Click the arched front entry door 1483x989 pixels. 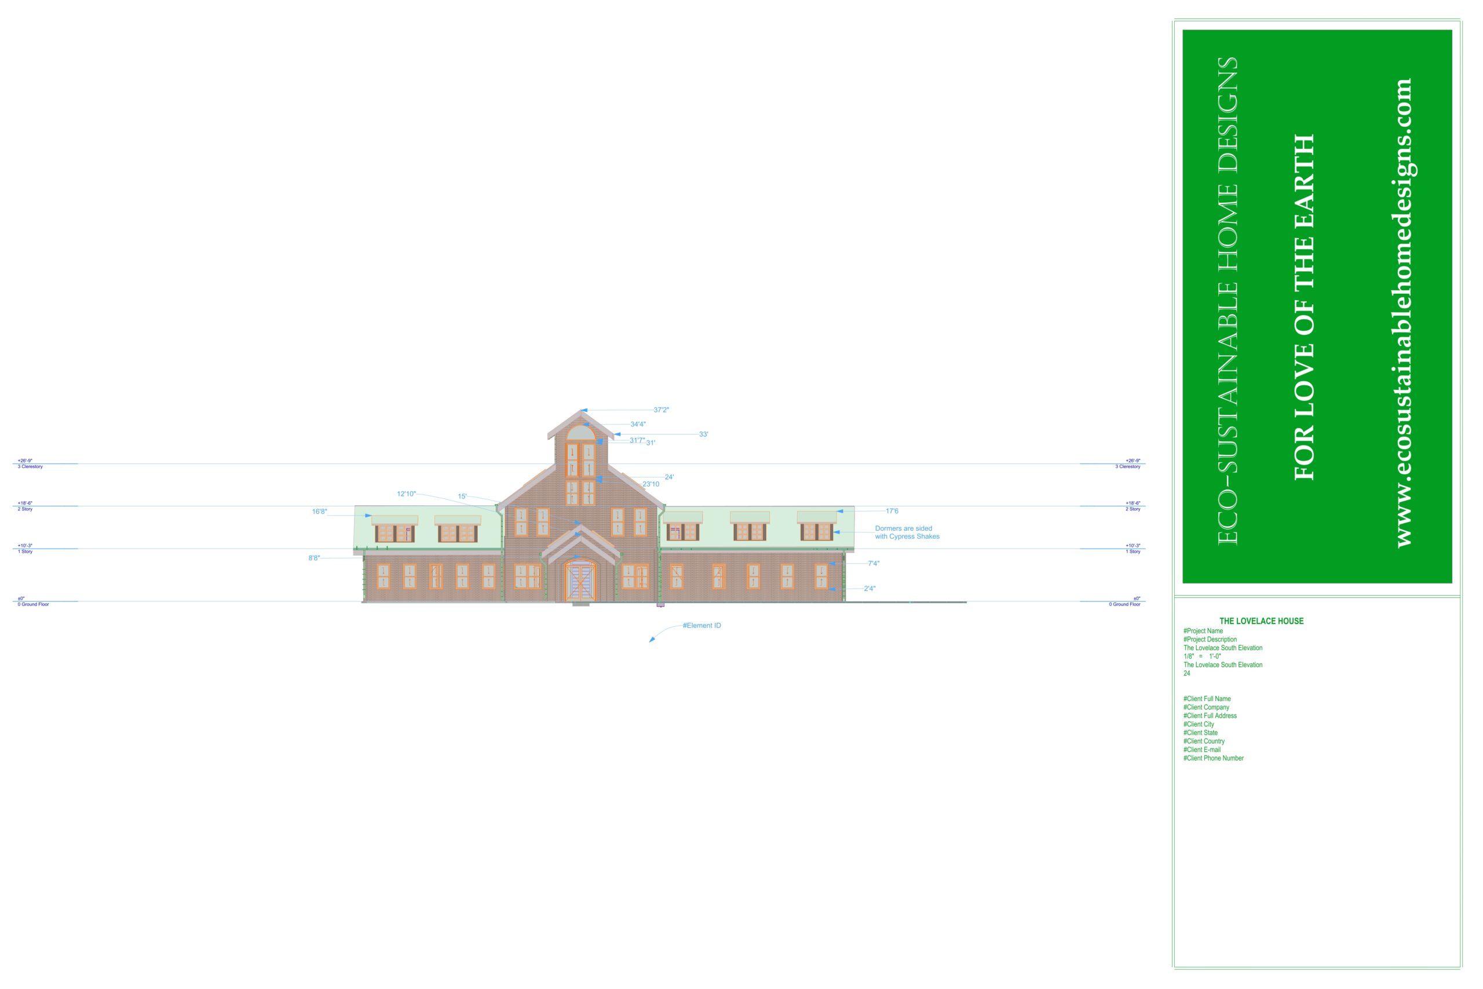pyautogui.click(x=580, y=581)
